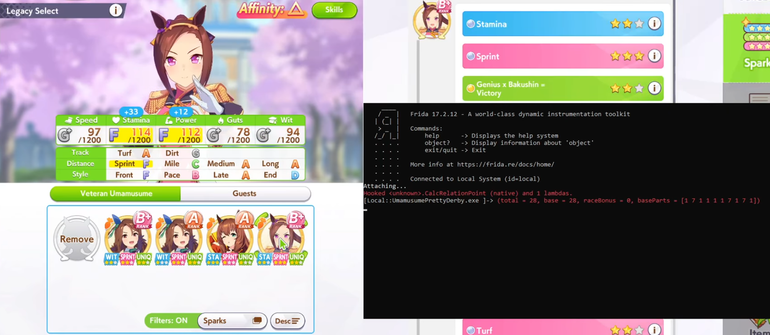Click the Remove legacy button

tap(77, 238)
